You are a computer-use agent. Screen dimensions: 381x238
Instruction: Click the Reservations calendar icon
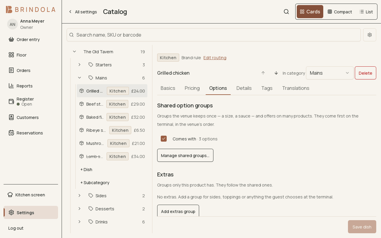(11, 133)
